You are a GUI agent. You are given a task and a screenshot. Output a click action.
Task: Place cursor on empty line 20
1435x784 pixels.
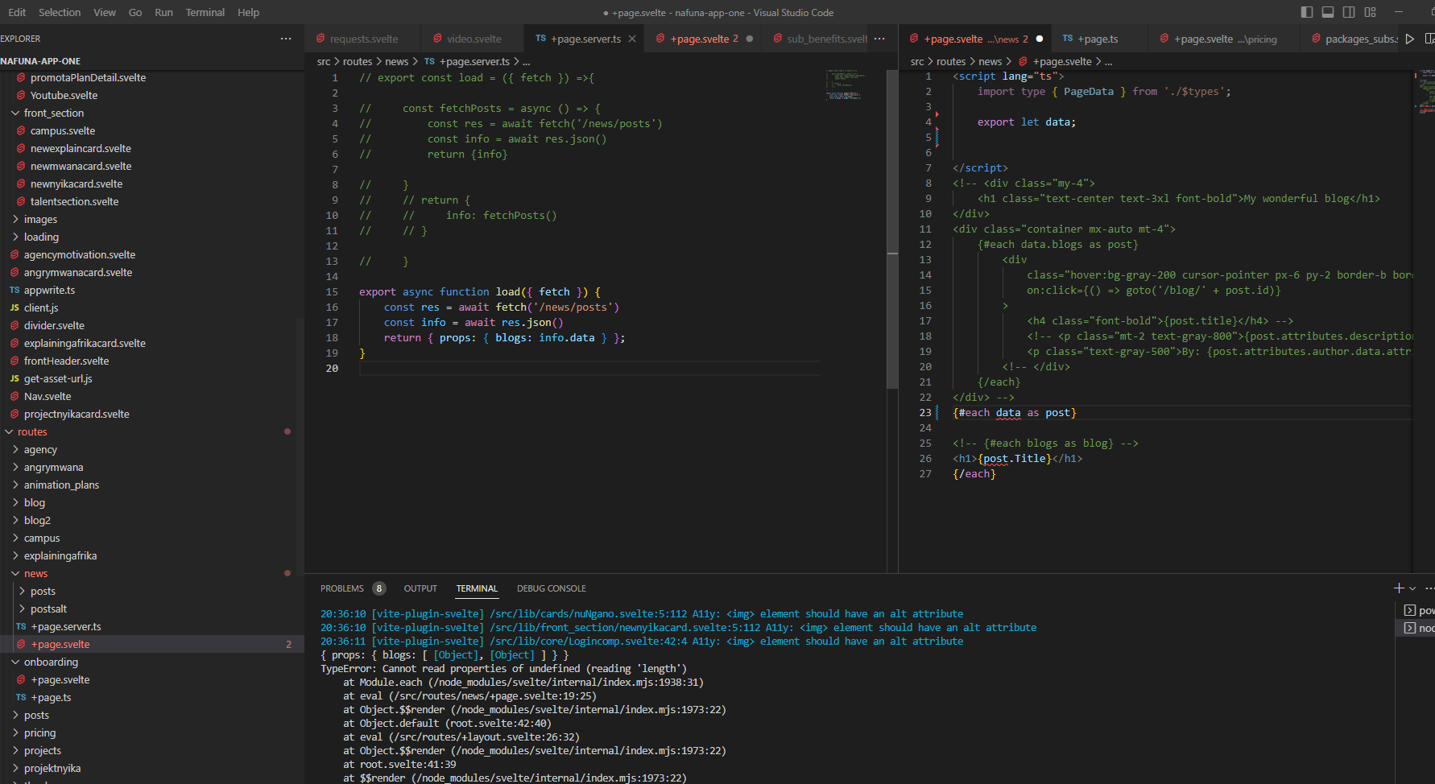pos(589,368)
